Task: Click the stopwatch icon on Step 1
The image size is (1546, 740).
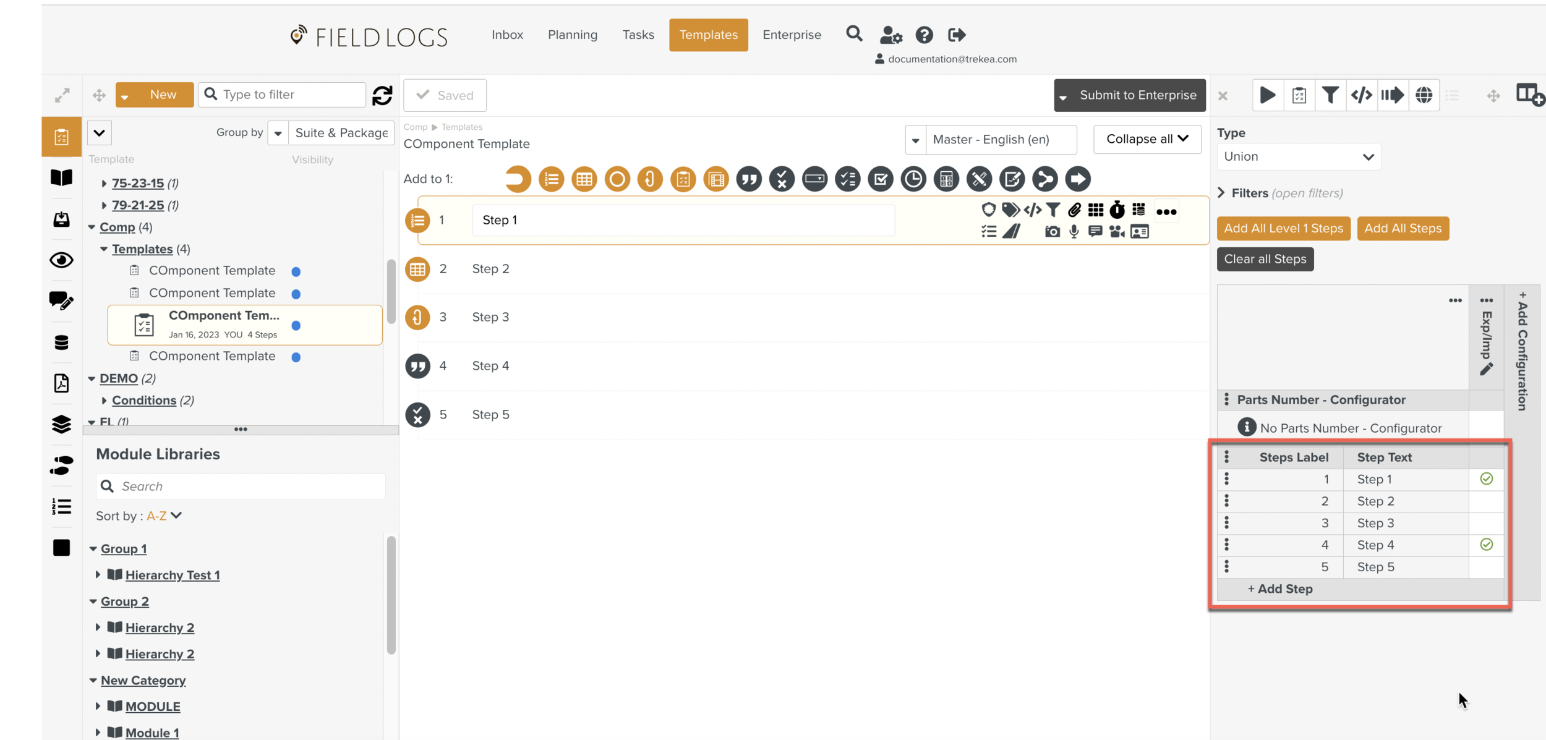Action: coord(1117,210)
